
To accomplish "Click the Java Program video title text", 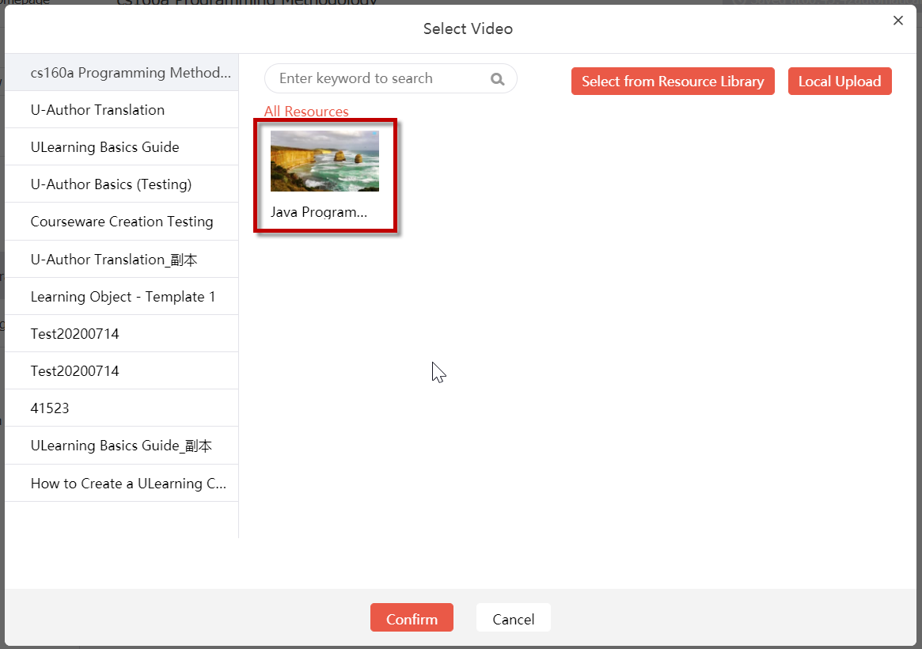I will 319,212.
